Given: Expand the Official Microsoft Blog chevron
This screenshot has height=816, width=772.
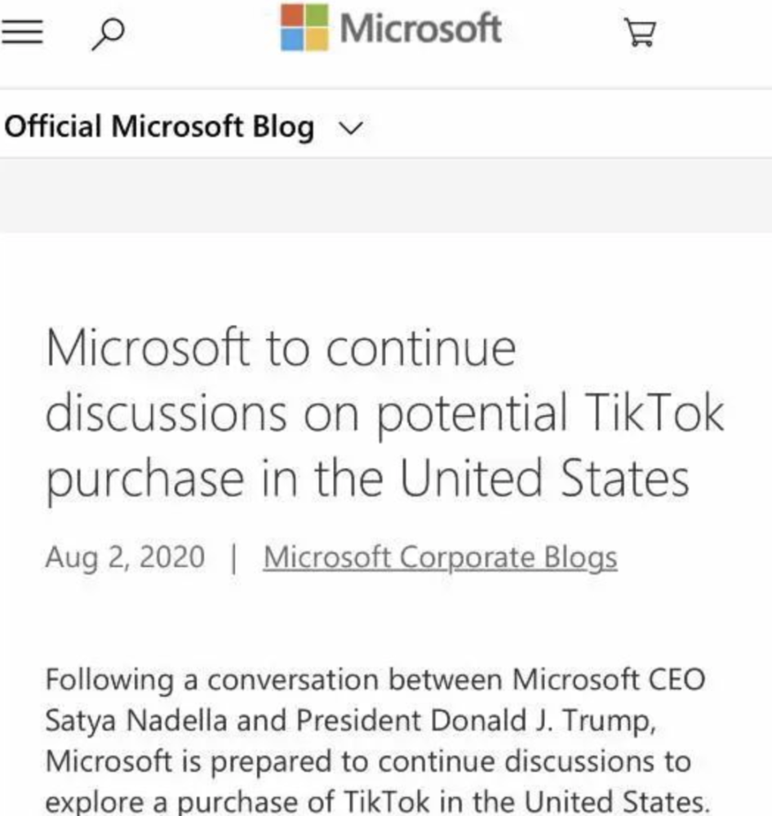Looking at the screenshot, I should [351, 127].
